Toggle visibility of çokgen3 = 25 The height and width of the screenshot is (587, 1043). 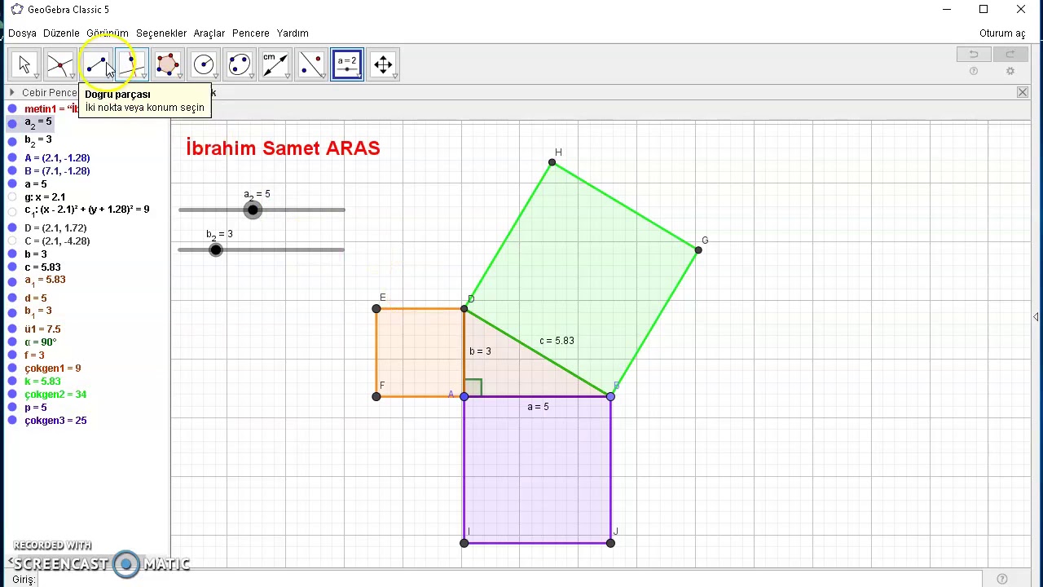(12, 421)
